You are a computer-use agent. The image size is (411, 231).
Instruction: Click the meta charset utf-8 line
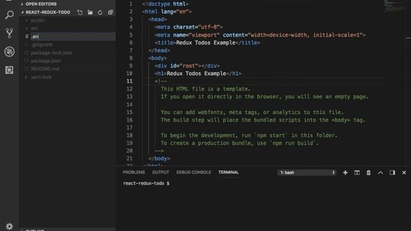click(x=189, y=27)
